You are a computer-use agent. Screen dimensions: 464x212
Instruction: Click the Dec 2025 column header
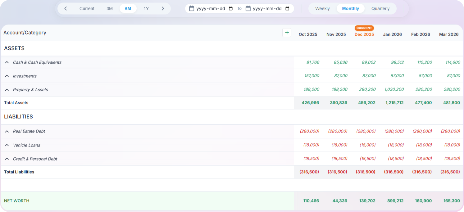click(x=364, y=34)
